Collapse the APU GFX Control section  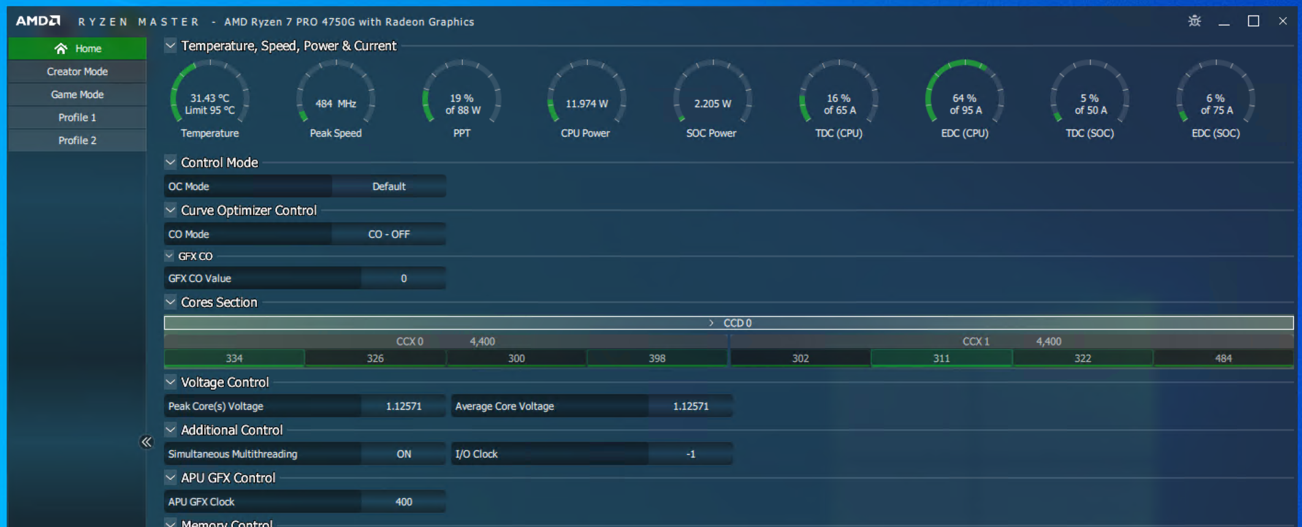point(170,477)
